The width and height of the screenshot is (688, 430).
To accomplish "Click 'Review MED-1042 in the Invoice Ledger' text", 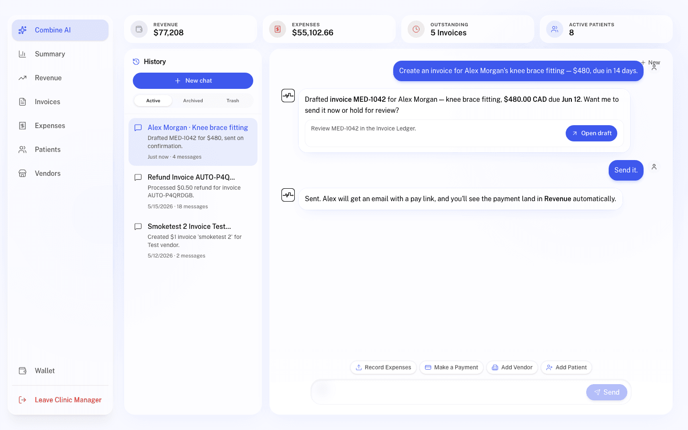I will coord(364,129).
